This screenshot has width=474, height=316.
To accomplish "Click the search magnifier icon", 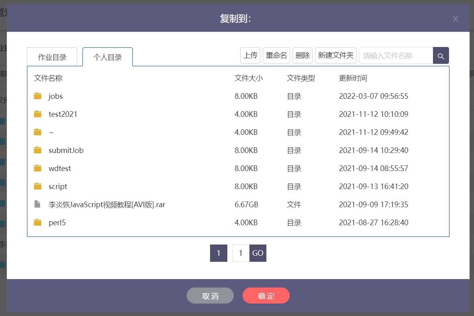I will tap(441, 56).
